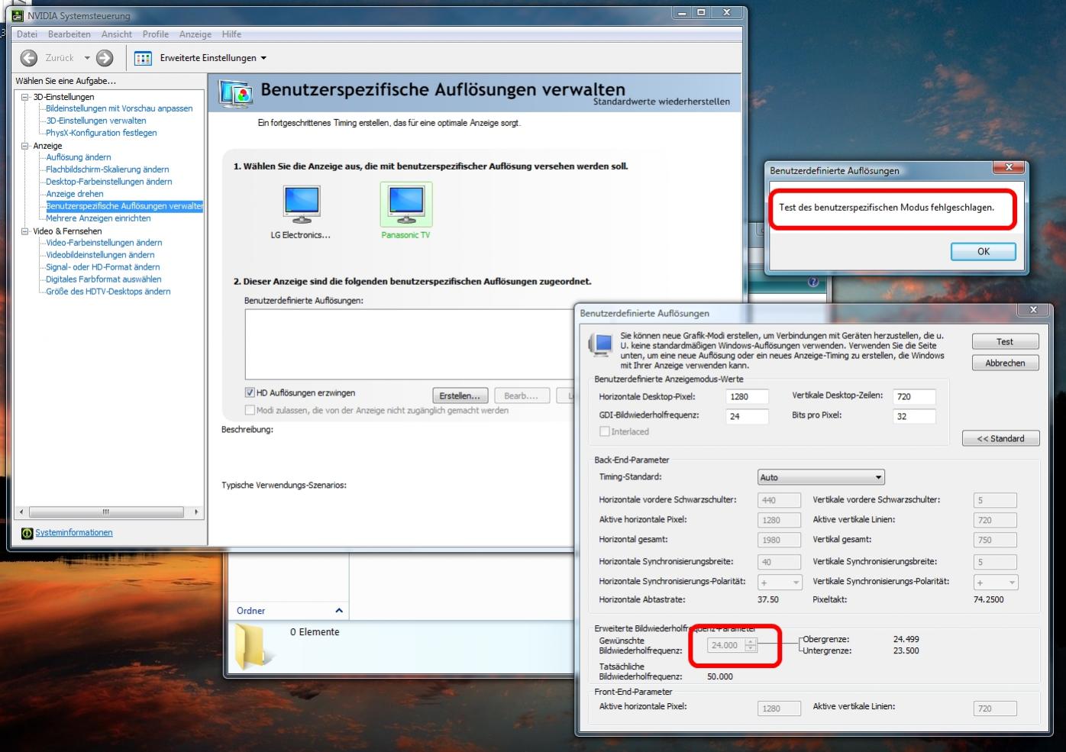Click the Zurück back arrow icon
This screenshot has height=752, width=1066.
pyautogui.click(x=29, y=58)
